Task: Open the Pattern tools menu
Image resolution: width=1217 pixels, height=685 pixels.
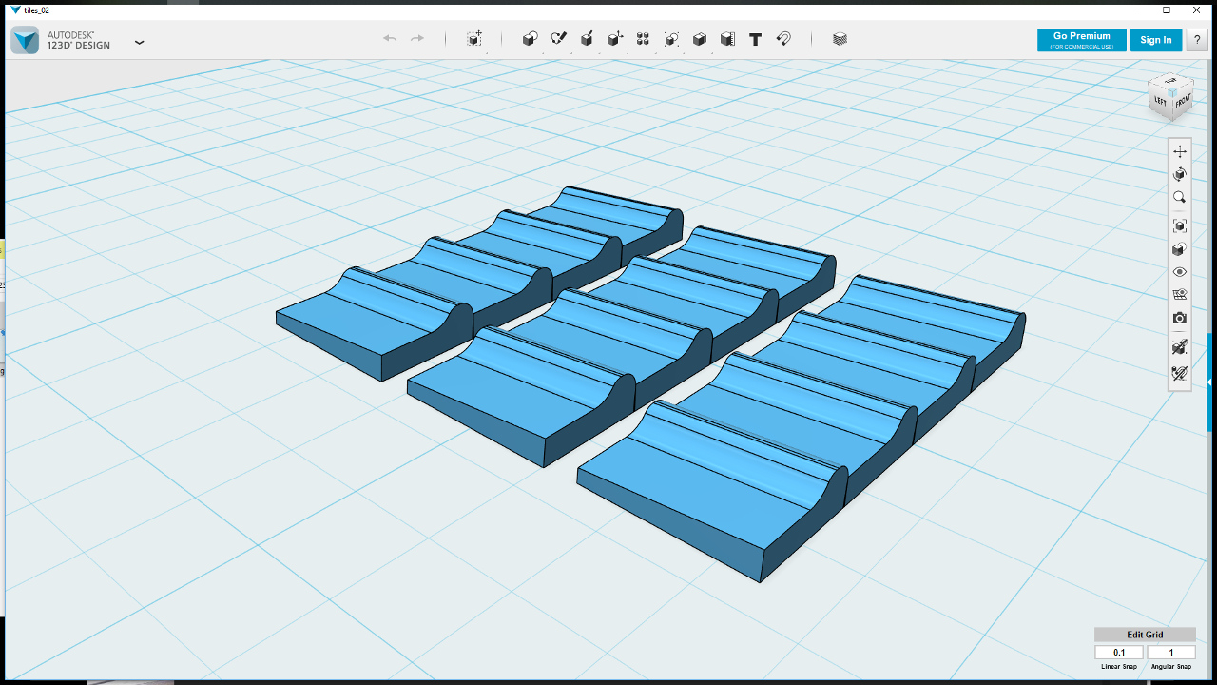Action: (x=643, y=39)
